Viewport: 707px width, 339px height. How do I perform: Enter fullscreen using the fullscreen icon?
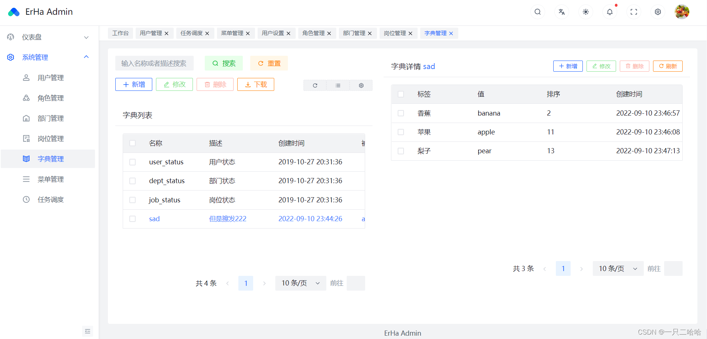[633, 11]
